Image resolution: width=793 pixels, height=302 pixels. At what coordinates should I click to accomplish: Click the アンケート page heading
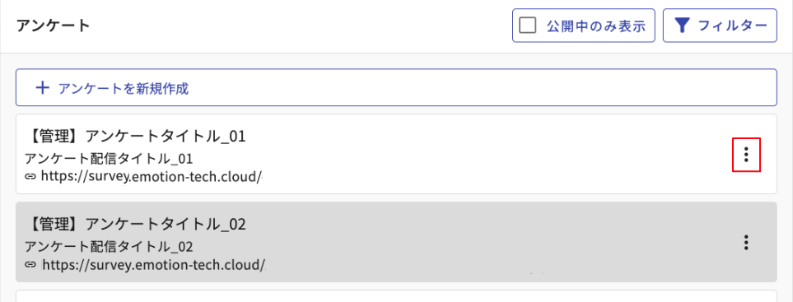click(53, 26)
